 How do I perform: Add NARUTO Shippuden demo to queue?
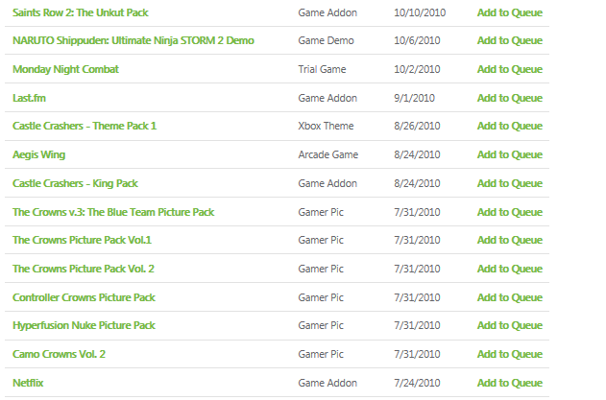pos(510,40)
